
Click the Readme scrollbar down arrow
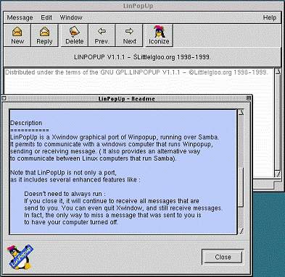coord(241,231)
